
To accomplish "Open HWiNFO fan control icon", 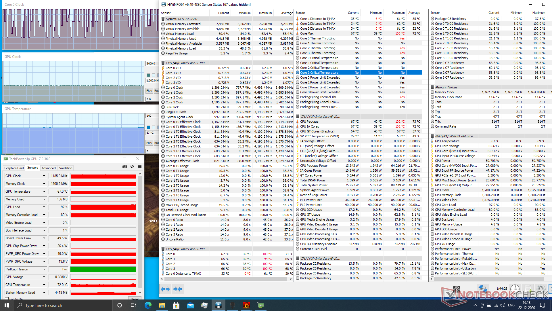I will [x=456, y=289].
